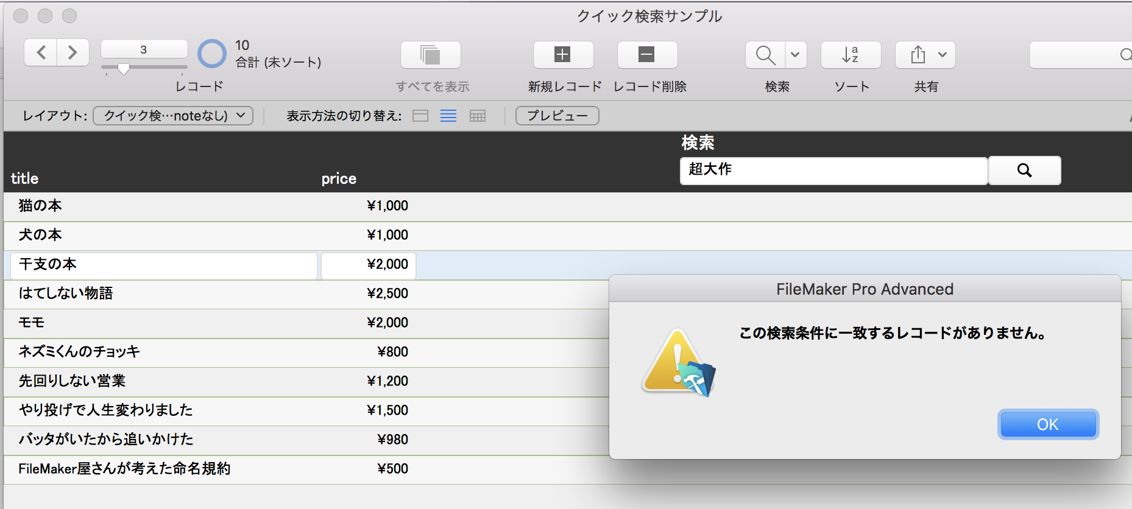The width and height of the screenshot is (1132, 509).
Task: Open the layout selector dropdown
Action: coord(173,116)
